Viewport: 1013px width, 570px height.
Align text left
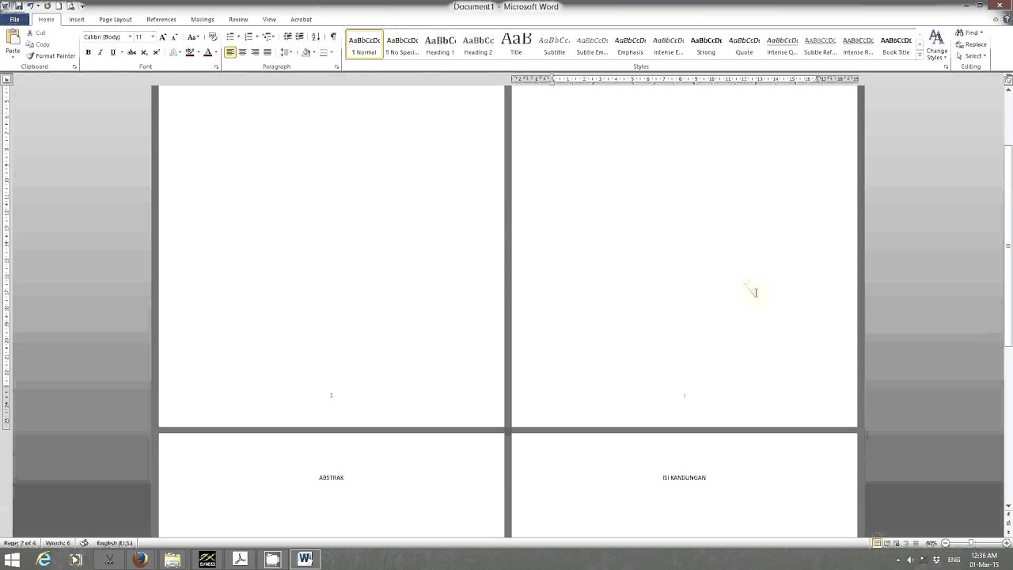[230, 52]
